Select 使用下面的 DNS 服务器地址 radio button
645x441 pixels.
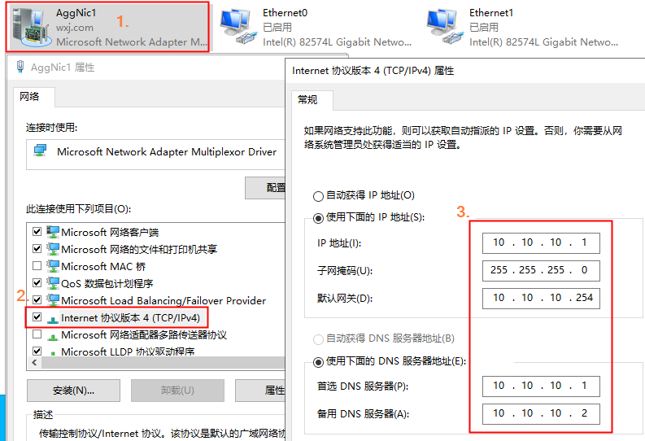[x=318, y=362]
